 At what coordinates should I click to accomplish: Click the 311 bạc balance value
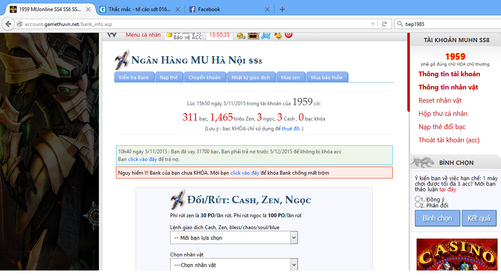point(190,117)
